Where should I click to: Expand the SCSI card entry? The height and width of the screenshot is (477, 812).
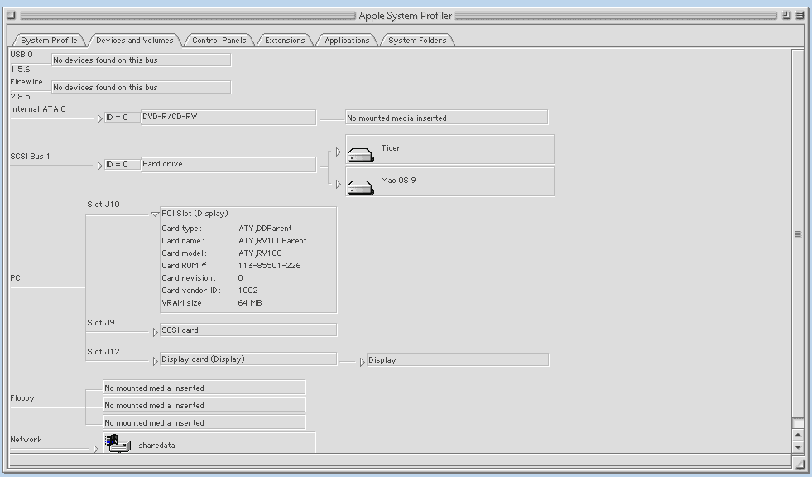(155, 333)
